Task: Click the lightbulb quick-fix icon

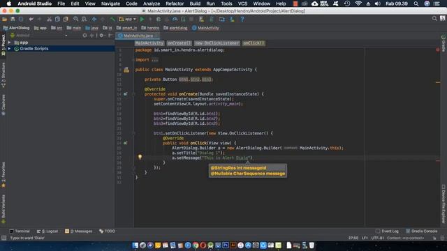Action: [x=140, y=157]
